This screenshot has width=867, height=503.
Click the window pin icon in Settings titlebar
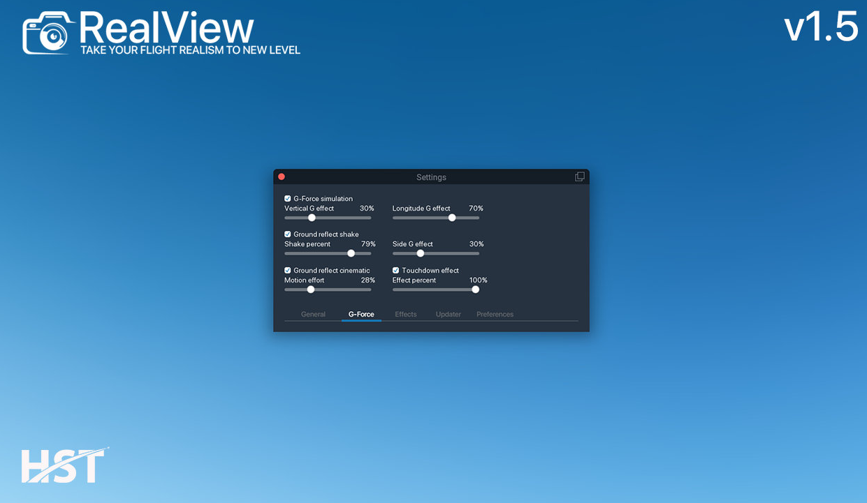click(x=579, y=176)
